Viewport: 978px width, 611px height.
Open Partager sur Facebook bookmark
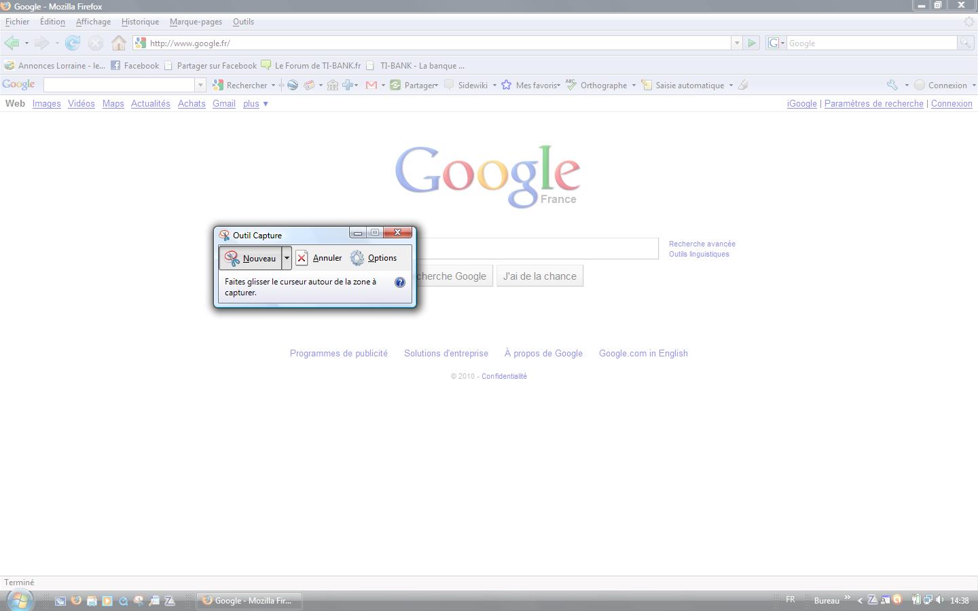click(211, 66)
